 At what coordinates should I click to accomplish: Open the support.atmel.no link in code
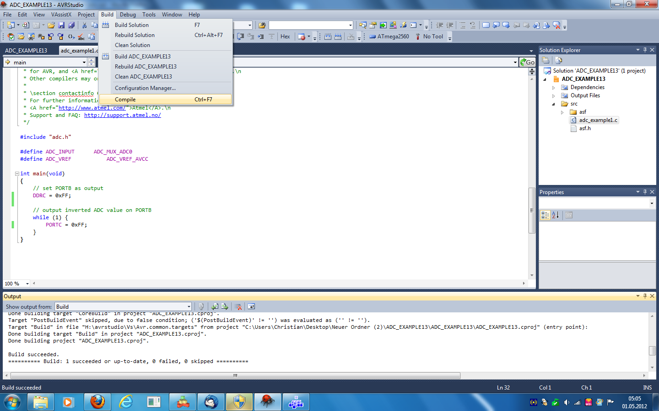(122, 115)
